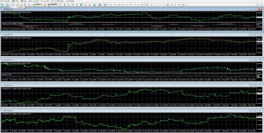The height and width of the screenshot is (133, 264).
Task: Select the horizontal line drawing tool
Action: click(160, 5)
